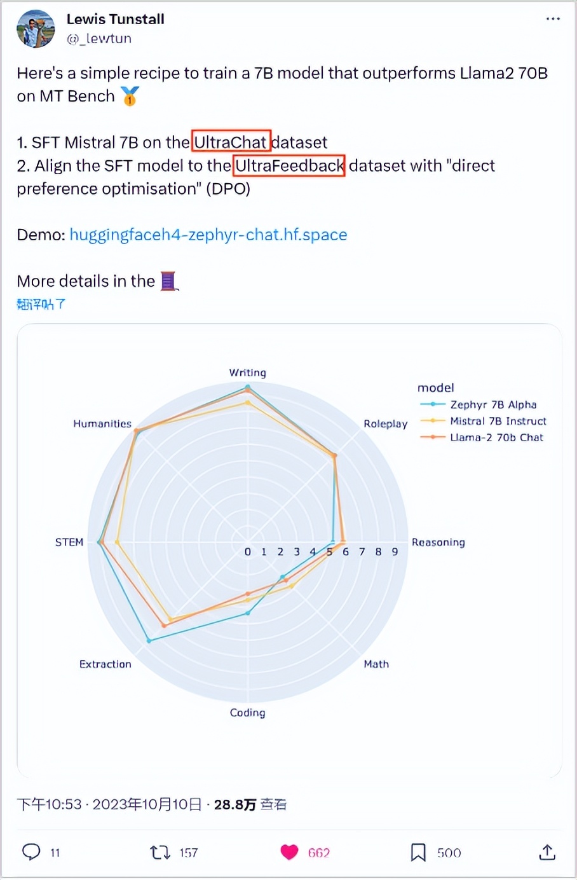Click the retweet arrows icon
Viewport: 577px width, 880px height.
[160, 852]
